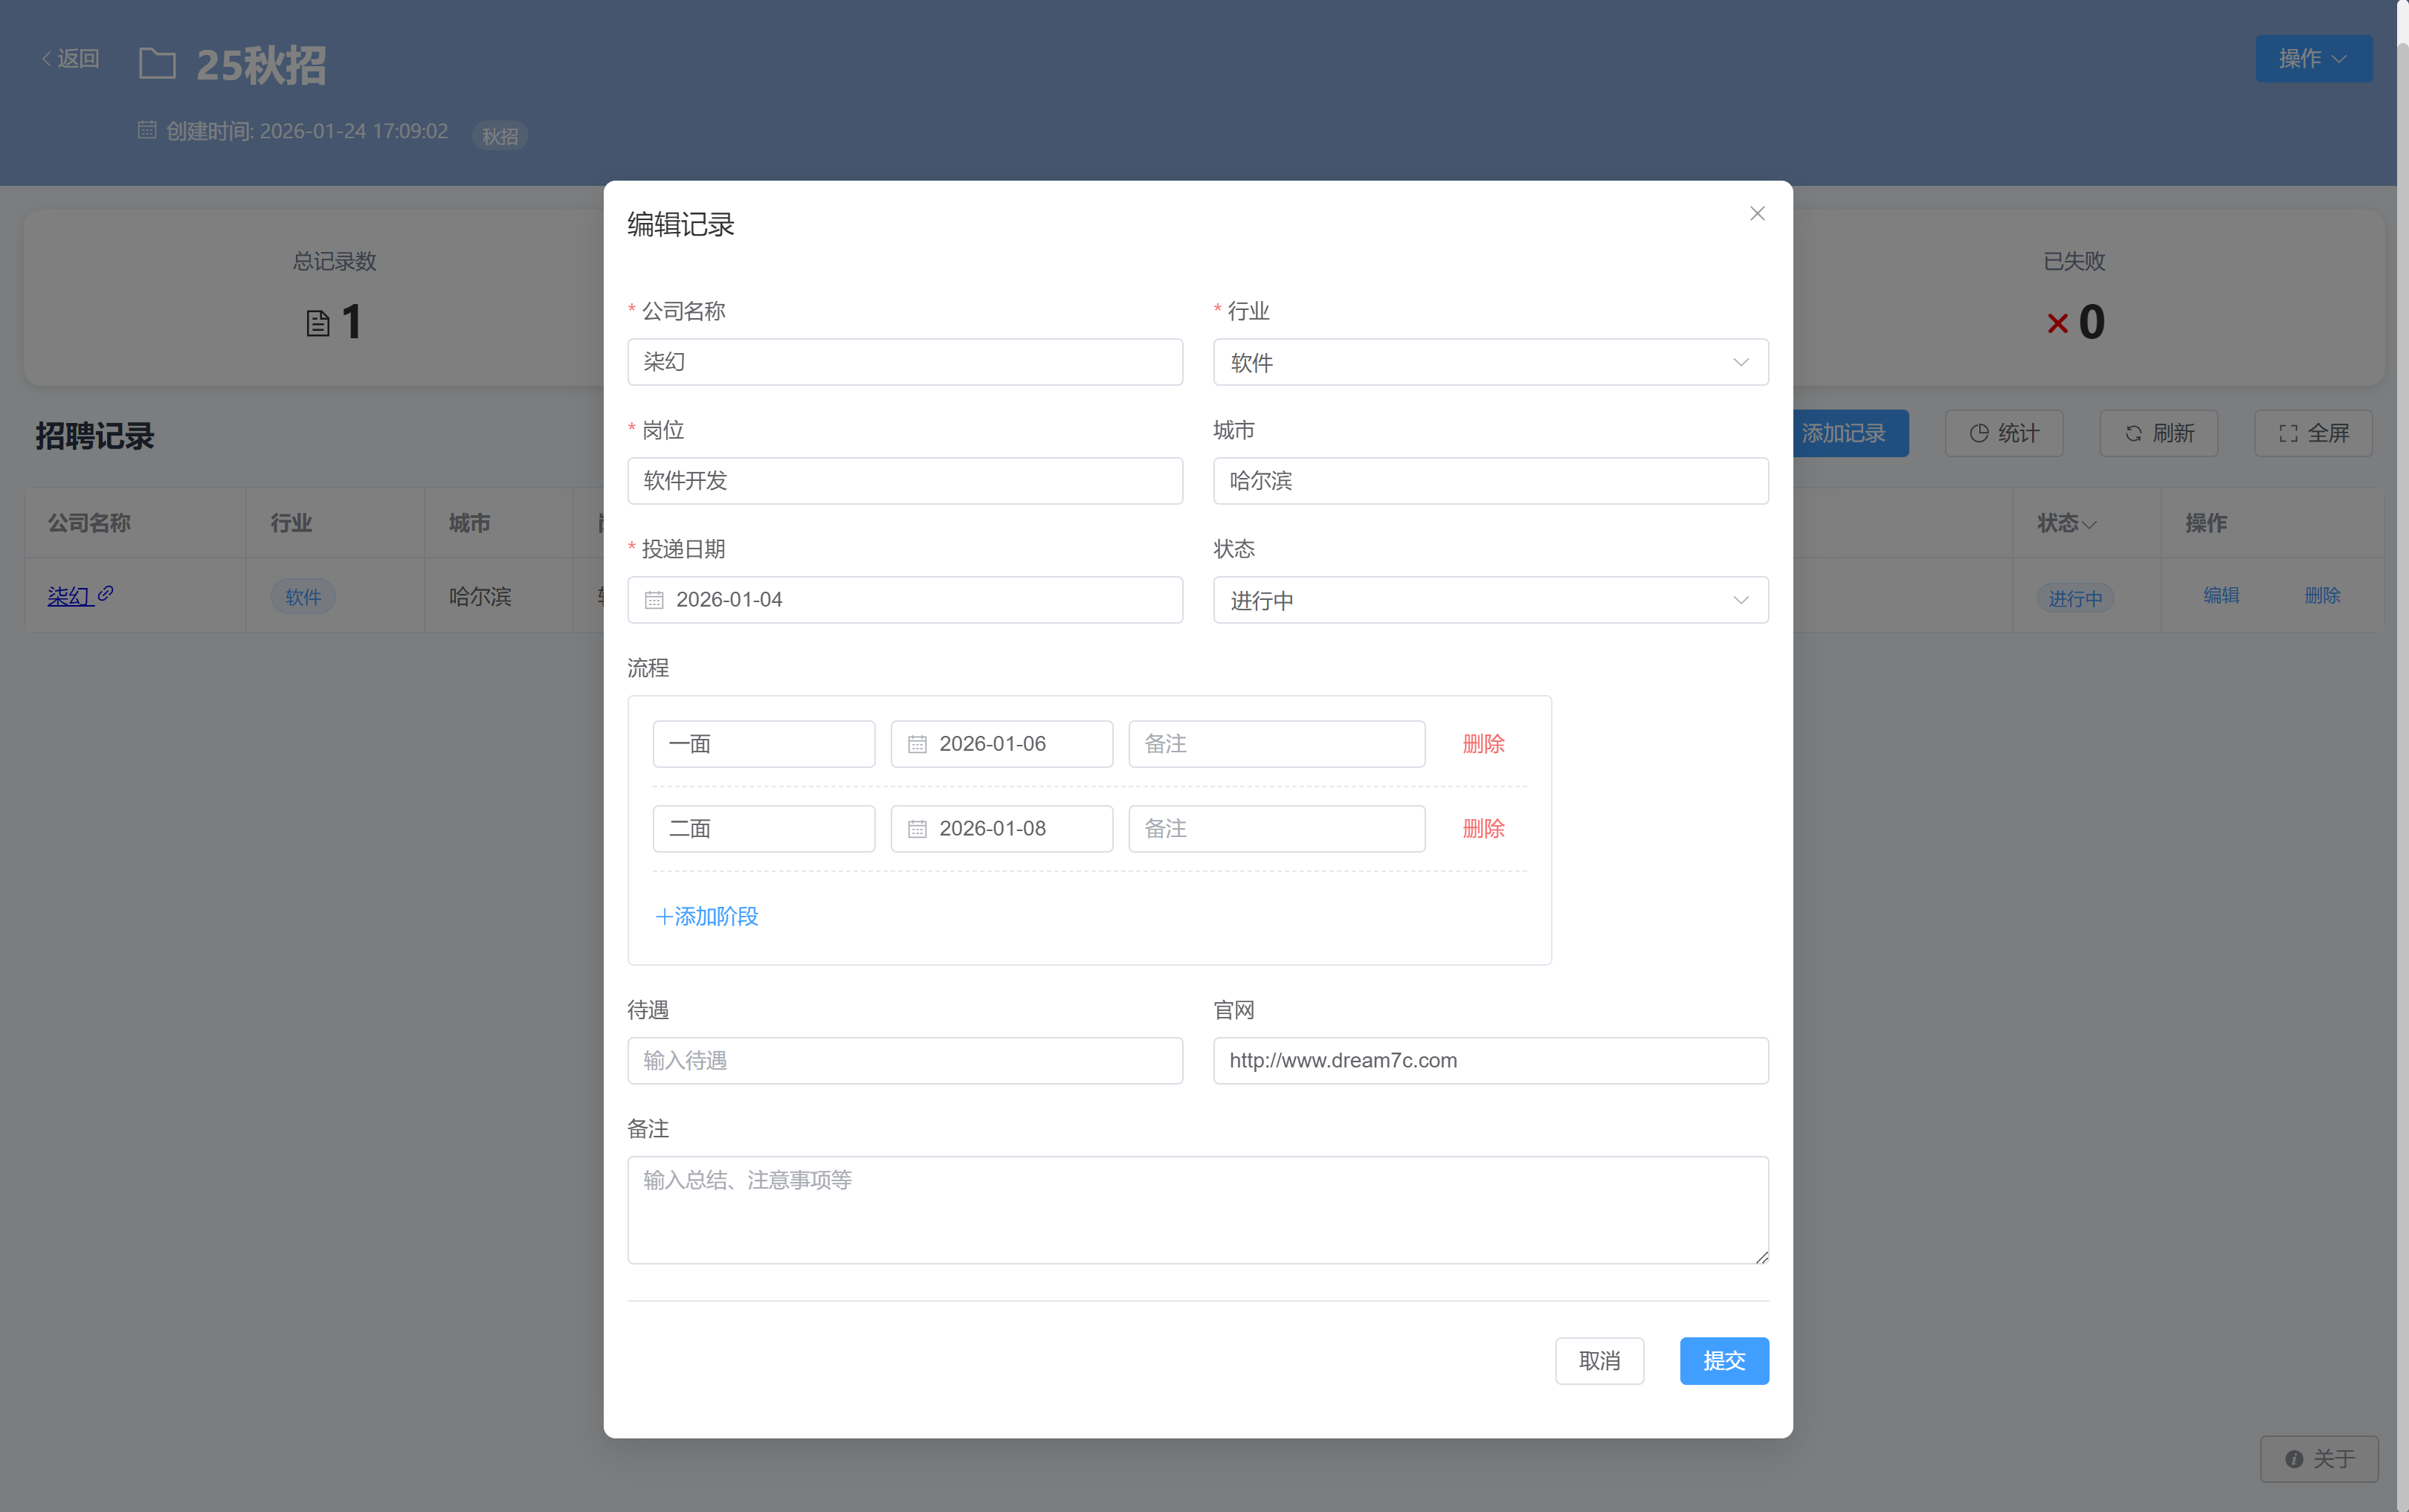Click external link icon beside company name
The image size is (2409, 1512).
[106, 594]
